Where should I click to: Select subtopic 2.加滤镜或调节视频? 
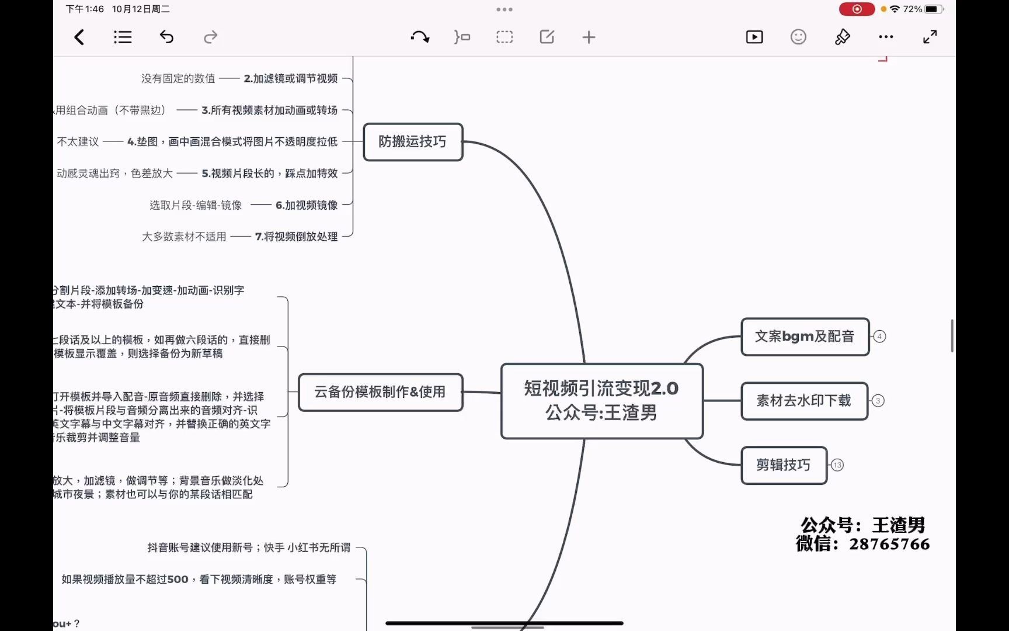click(x=291, y=78)
